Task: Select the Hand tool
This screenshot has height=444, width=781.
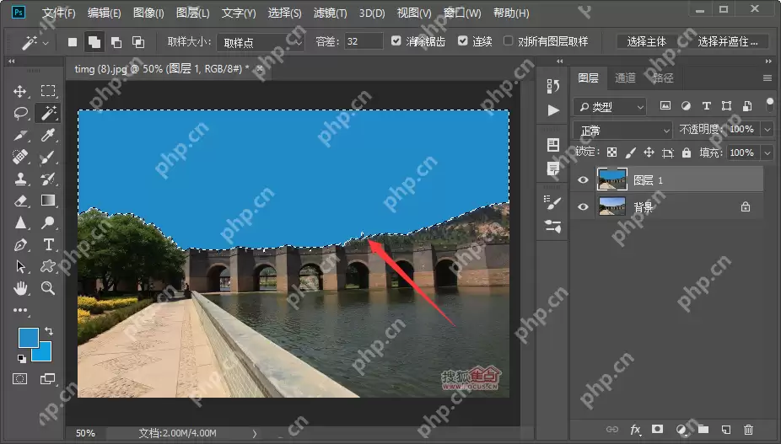Action: (x=20, y=288)
